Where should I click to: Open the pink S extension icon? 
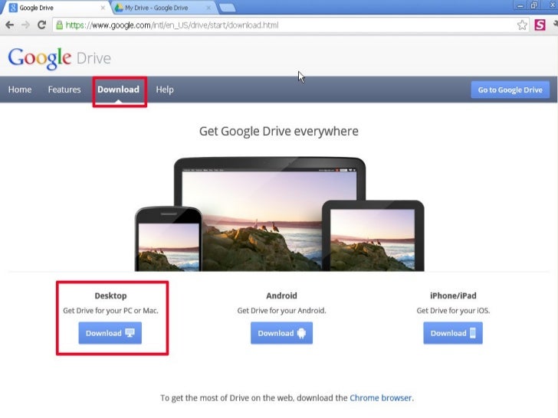click(540, 24)
